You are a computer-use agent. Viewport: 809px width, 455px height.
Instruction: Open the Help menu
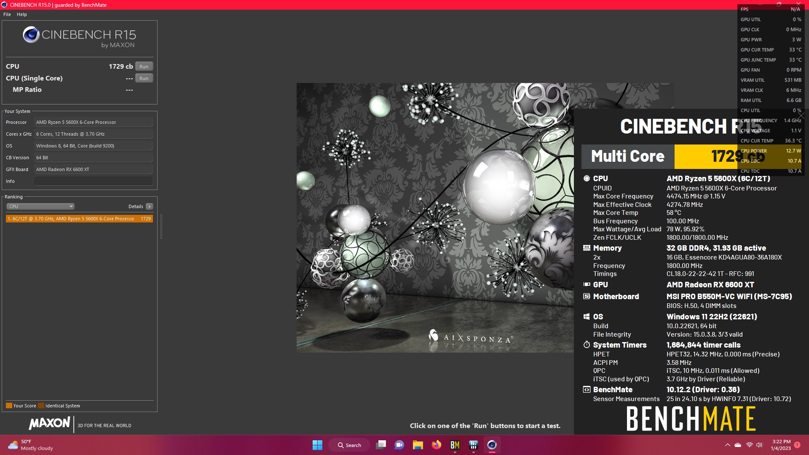[x=22, y=14]
